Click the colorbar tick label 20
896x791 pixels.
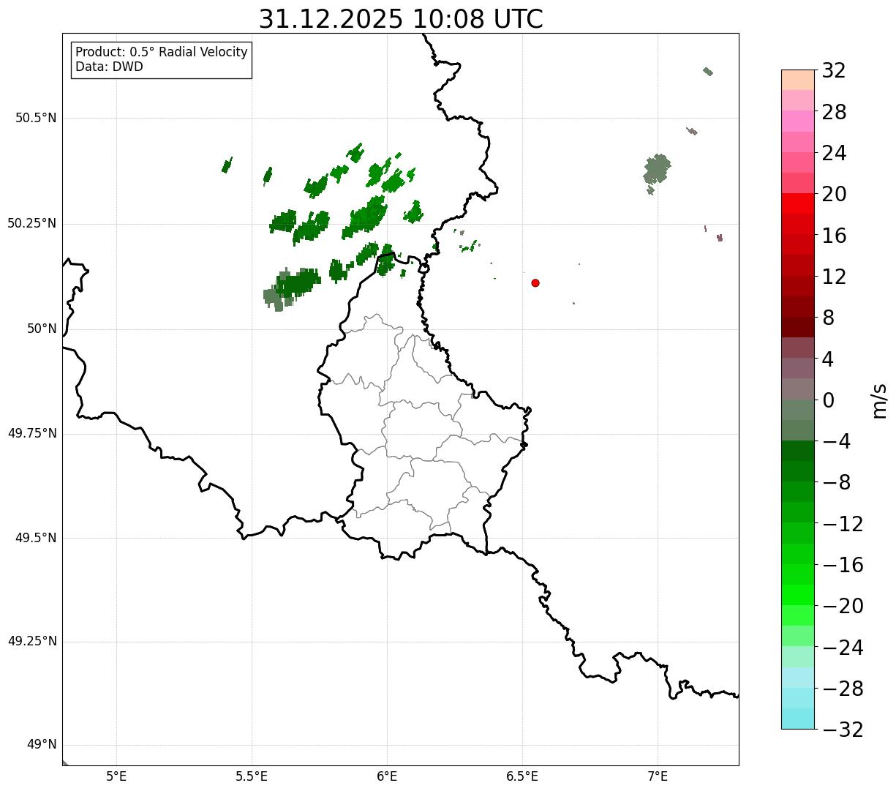[x=834, y=194]
